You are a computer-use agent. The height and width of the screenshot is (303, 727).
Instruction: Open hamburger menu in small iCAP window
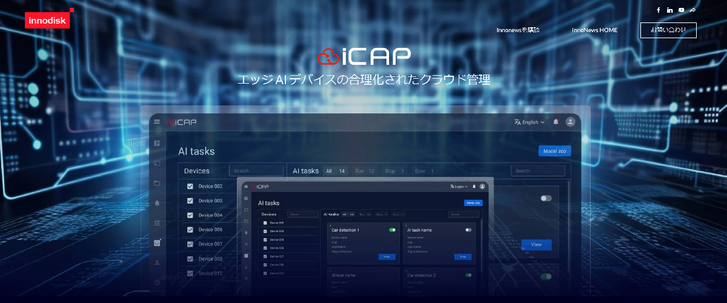click(246, 187)
